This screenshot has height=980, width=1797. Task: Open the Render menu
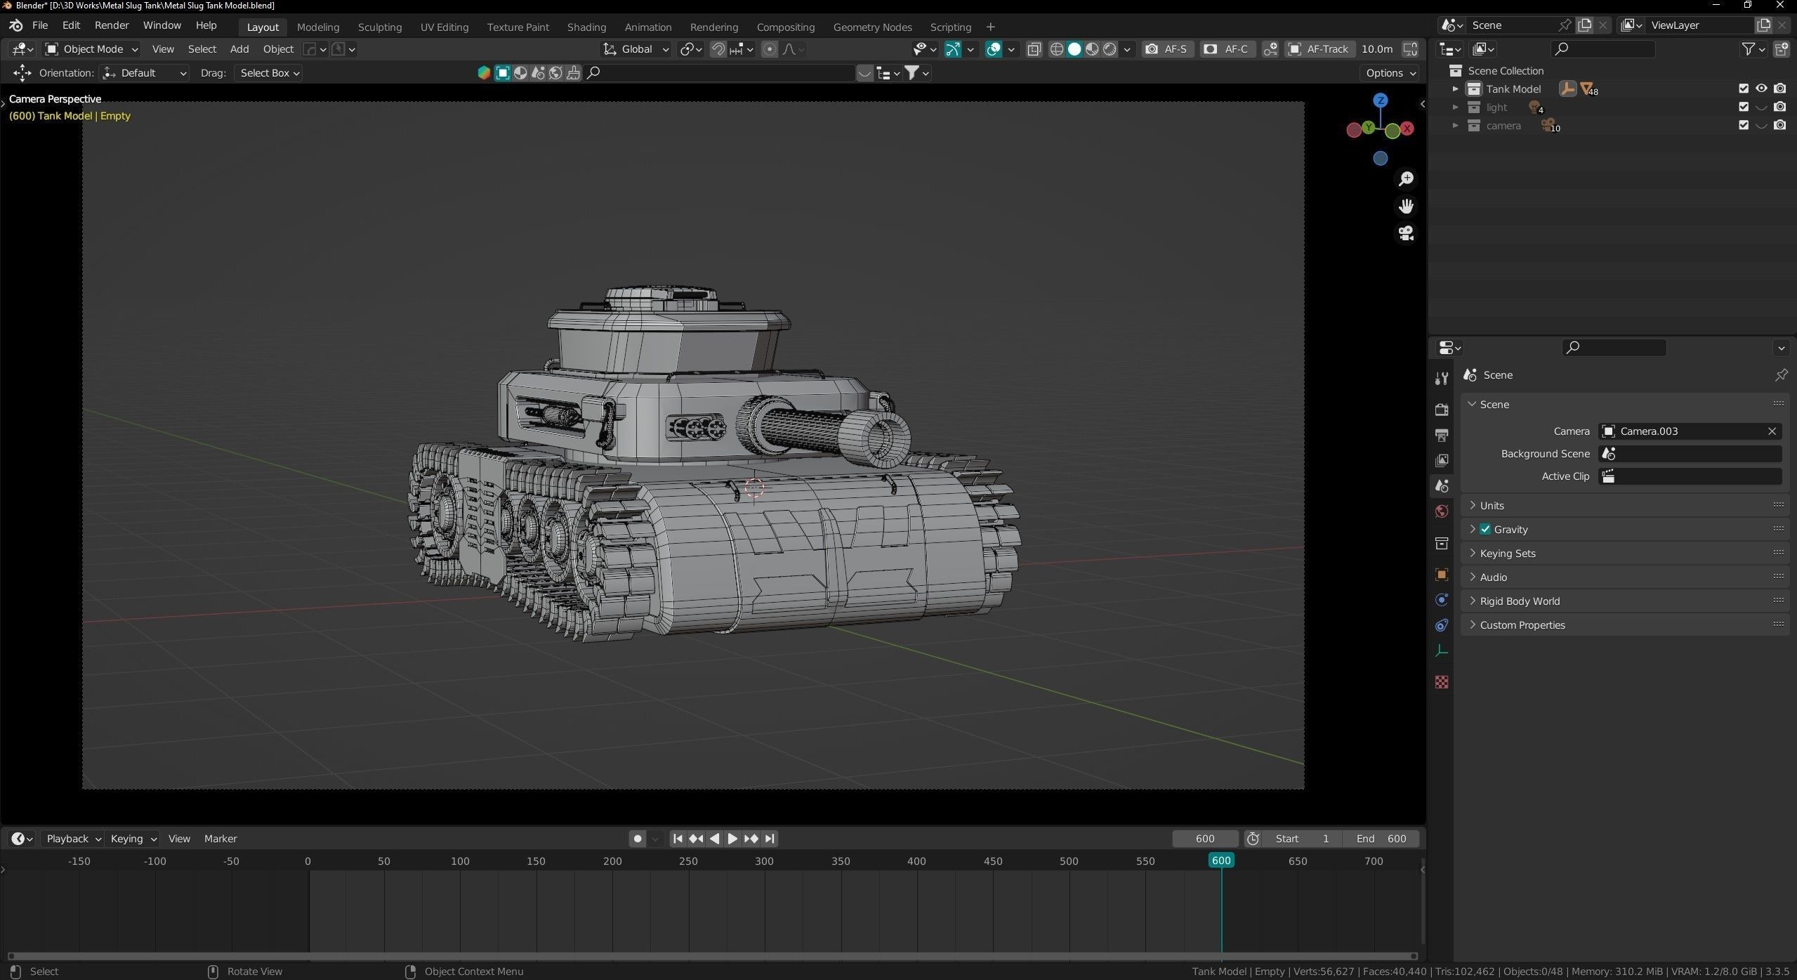point(112,25)
